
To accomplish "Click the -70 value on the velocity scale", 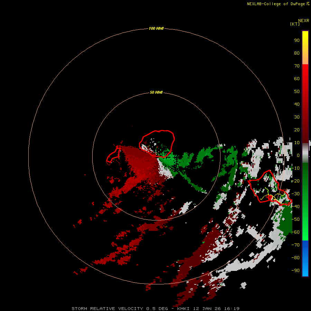I will 295,245.
